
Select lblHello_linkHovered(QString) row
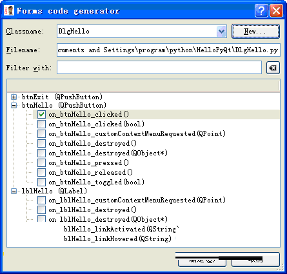[x=117, y=239]
